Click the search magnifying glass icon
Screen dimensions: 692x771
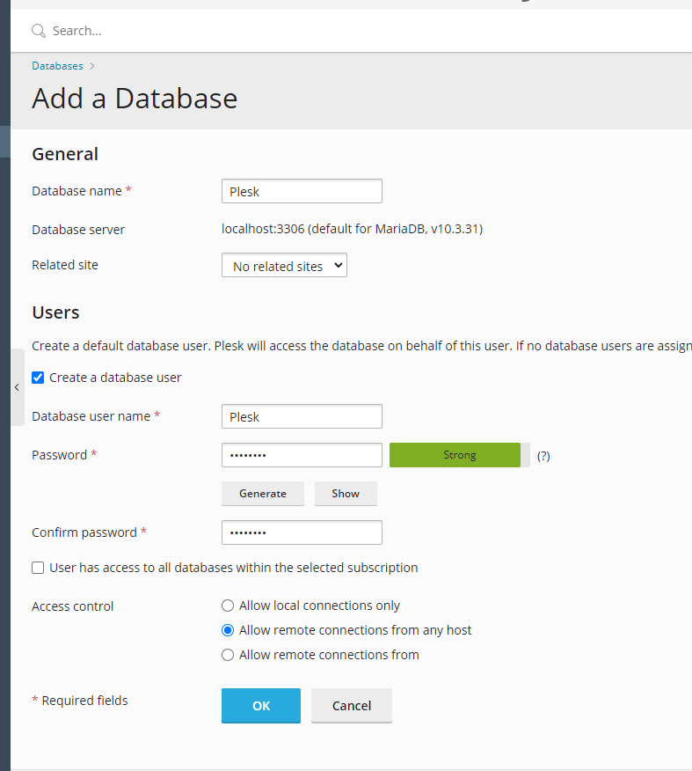pyautogui.click(x=38, y=29)
